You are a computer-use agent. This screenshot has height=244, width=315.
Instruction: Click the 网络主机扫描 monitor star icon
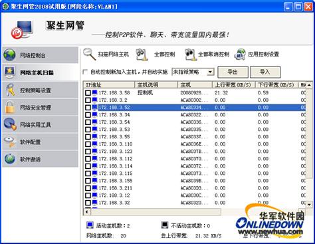tap(10, 72)
